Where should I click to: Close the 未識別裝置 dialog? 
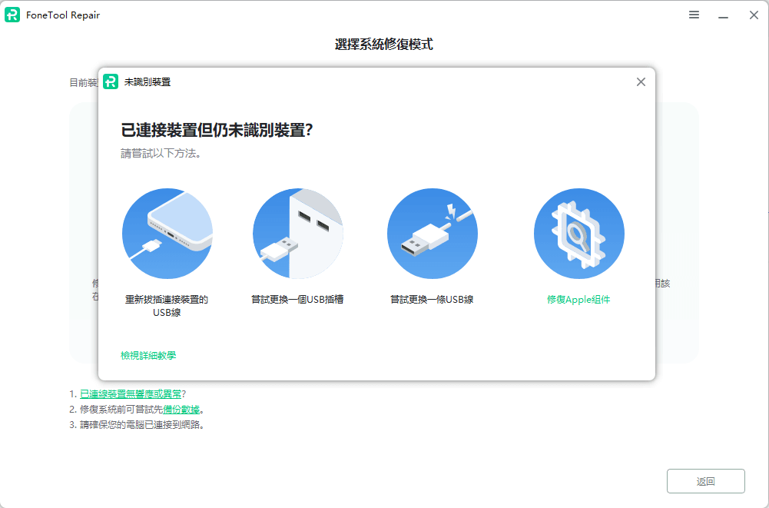click(x=641, y=82)
